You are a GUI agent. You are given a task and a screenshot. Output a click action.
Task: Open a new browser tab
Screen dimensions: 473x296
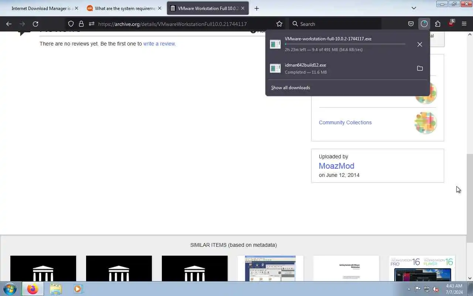[257, 8]
